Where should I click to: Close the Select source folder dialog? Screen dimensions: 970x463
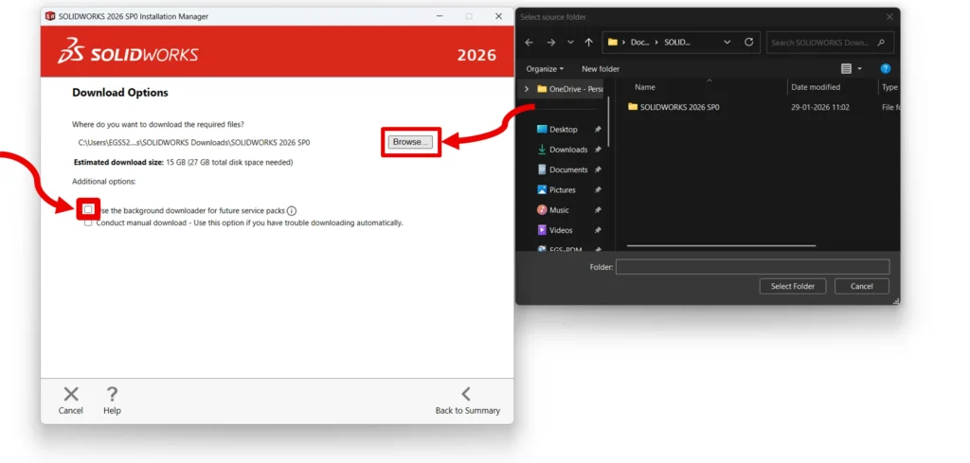[889, 17]
